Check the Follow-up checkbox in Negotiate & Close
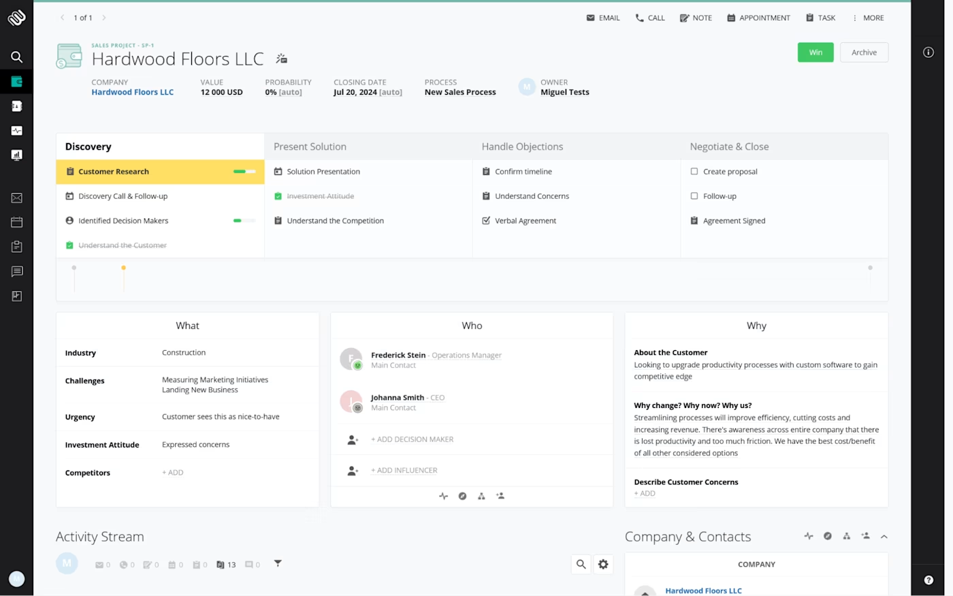Image resolution: width=953 pixels, height=596 pixels. point(694,196)
